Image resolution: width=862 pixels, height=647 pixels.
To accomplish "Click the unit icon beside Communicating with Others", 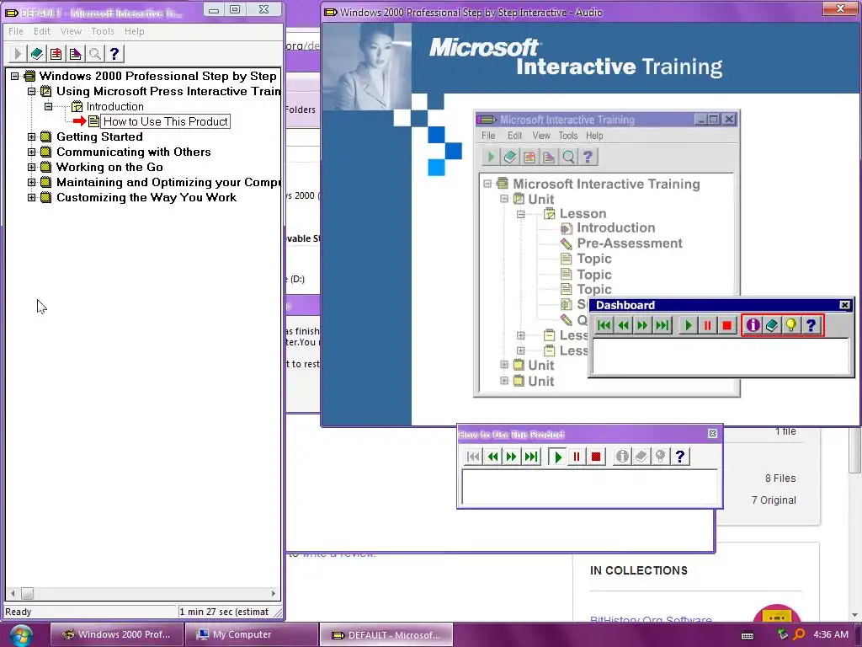I will point(46,152).
